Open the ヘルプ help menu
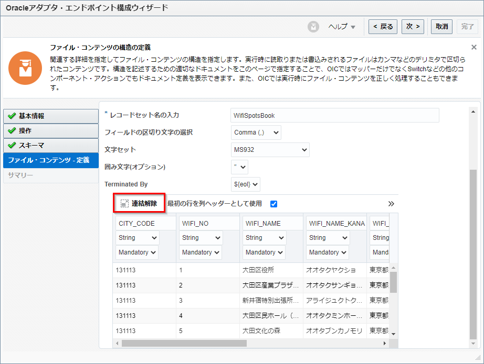 click(342, 27)
